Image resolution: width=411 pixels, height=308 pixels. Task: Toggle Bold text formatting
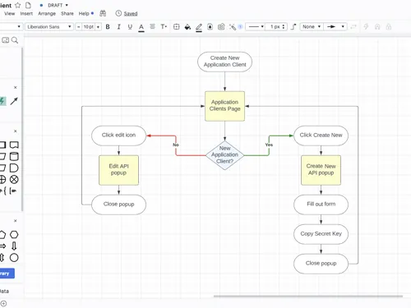point(108,26)
